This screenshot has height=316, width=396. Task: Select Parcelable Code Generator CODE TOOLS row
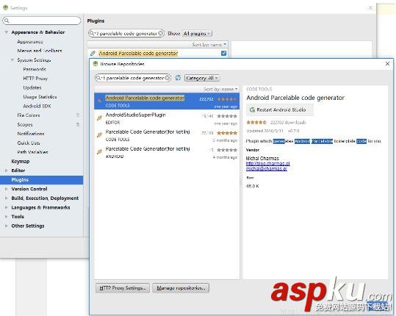pyautogui.click(x=167, y=135)
